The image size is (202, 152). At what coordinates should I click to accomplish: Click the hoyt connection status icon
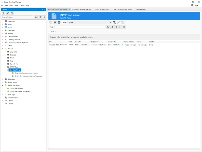(x=192, y=5)
